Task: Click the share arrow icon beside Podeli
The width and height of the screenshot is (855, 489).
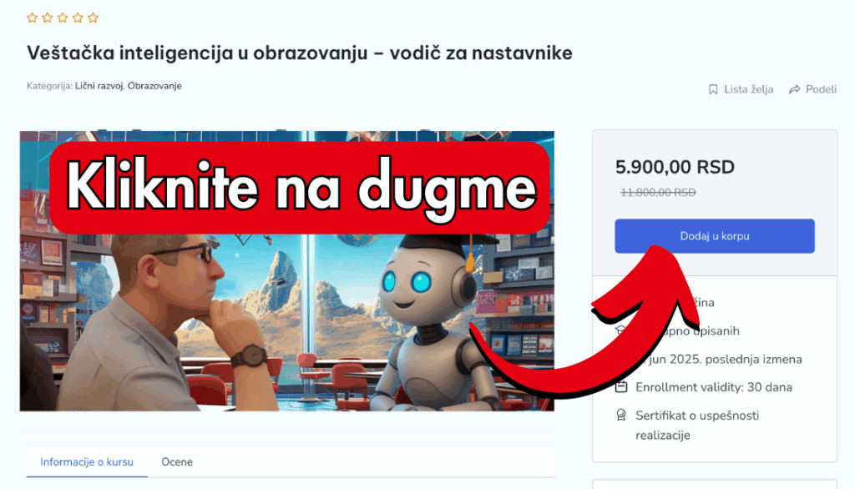Action: [795, 89]
